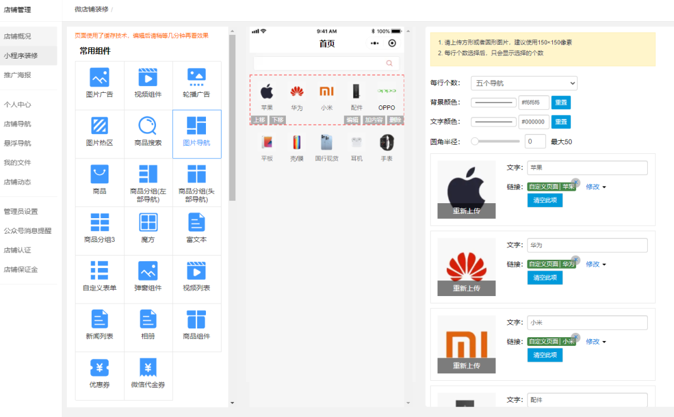Image resolution: width=674 pixels, height=417 pixels.
Task: Click the 文字 input containing 小米
Action: pyautogui.click(x=587, y=322)
